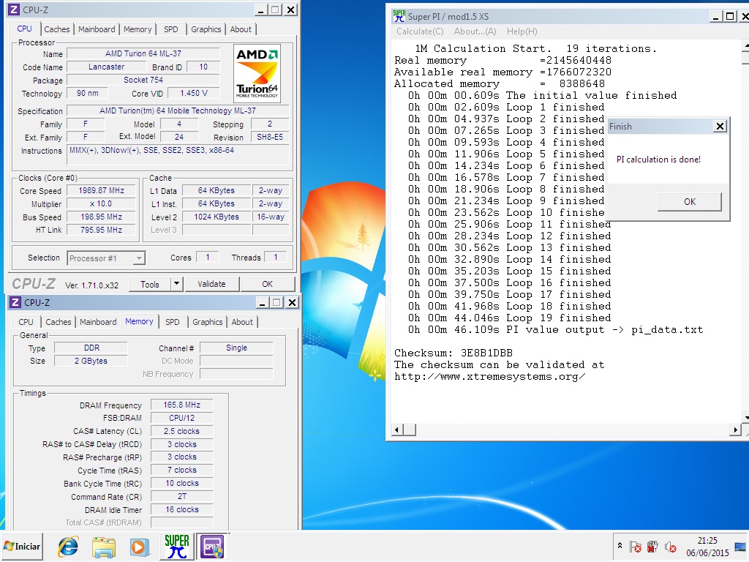Click the HT Link value 795.95 MHz
The height and width of the screenshot is (562, 749).
click(101, 230)
